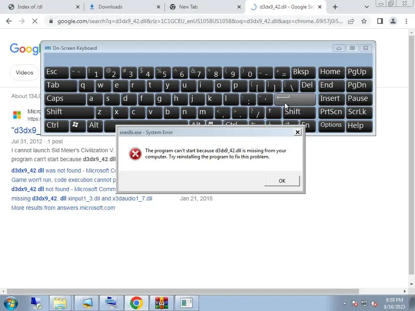Viewport: 415px width, 311px height.
Task: Open a new Chrome tab
Action: 335,7
